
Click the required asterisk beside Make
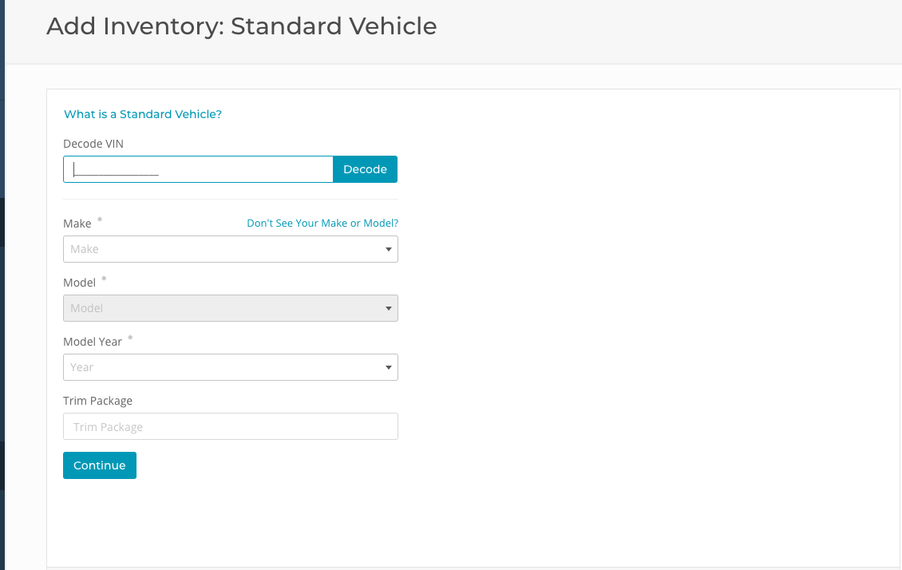tap(100, 220)
